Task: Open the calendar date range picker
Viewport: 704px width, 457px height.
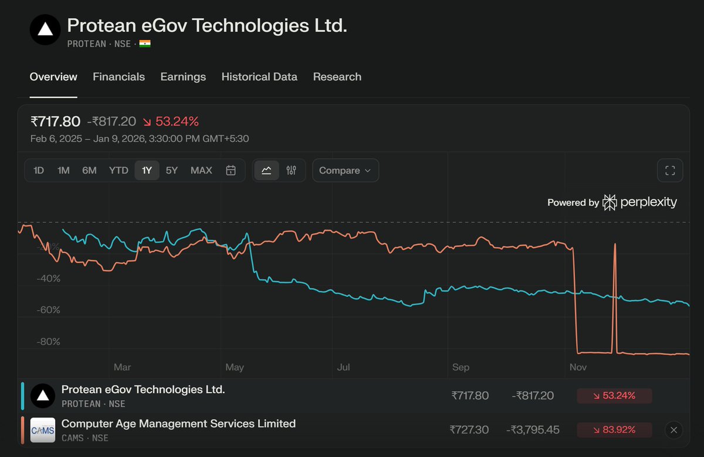Action: tap(231, 171)
